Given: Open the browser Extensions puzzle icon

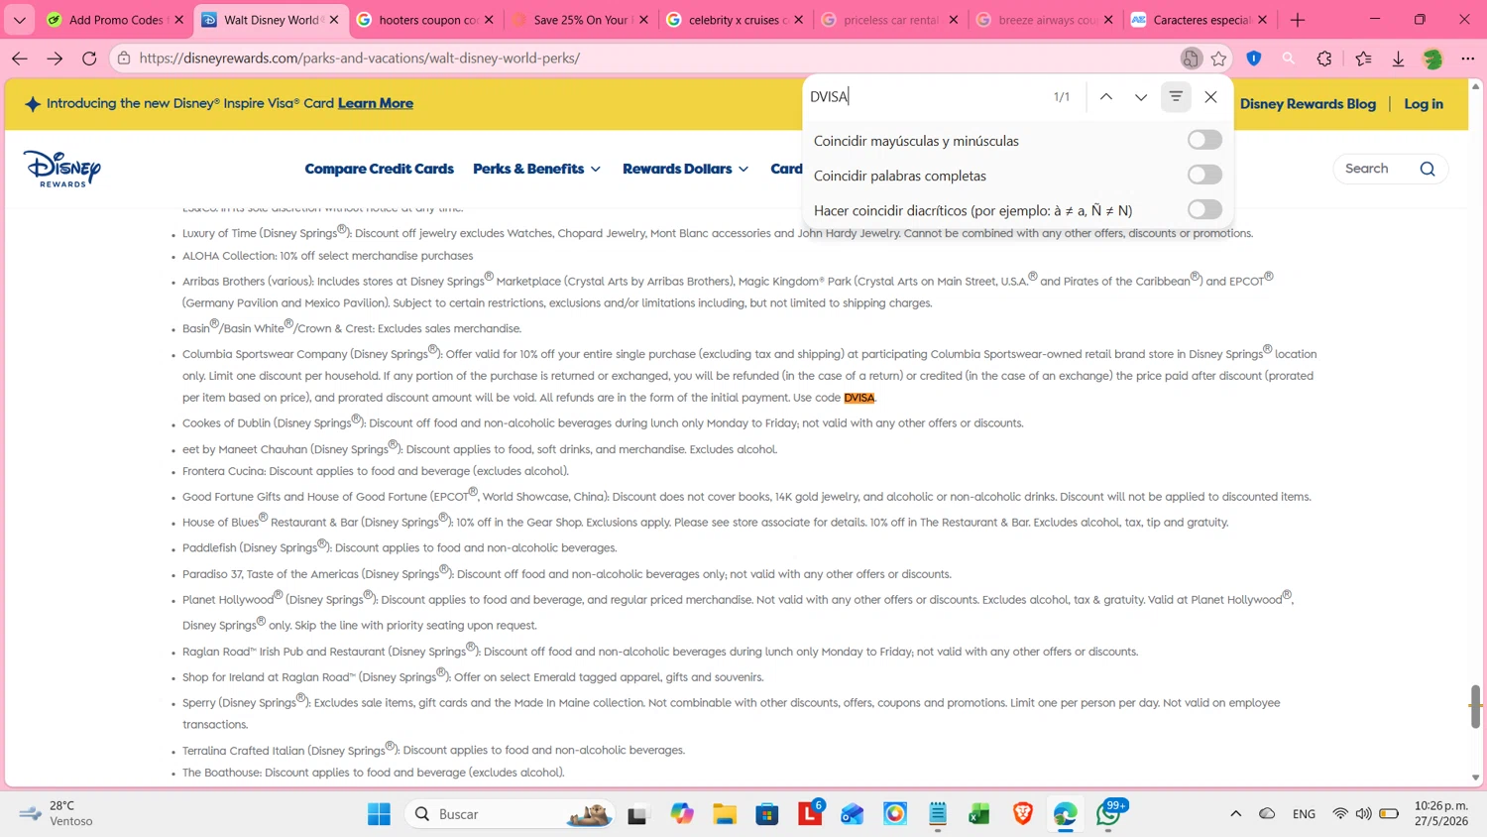Looking at the screenshot, I should (x=1324, y=59).
